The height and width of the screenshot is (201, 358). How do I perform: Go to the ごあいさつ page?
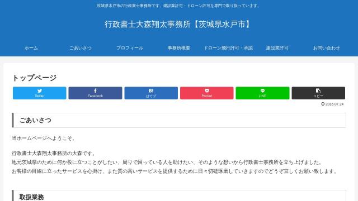[x=81, y=48]
